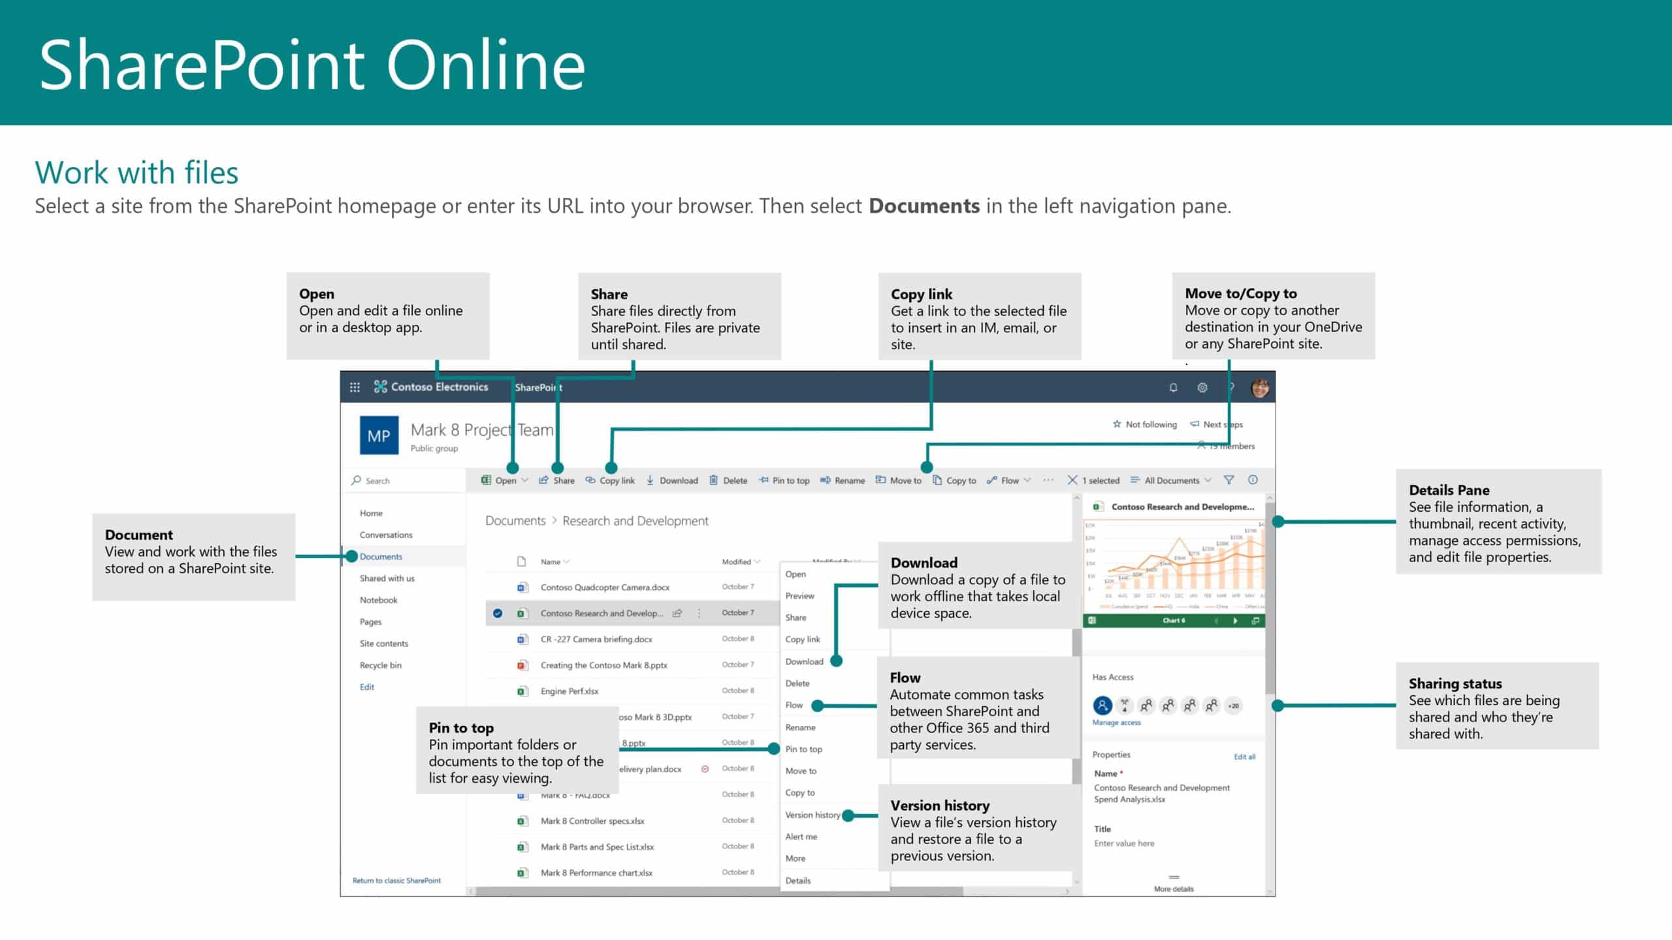The width and height of the screenshot is (1672, 940).
Task: Click the blue owner avatar under Has Access
Action: (x=1102, y=706)
